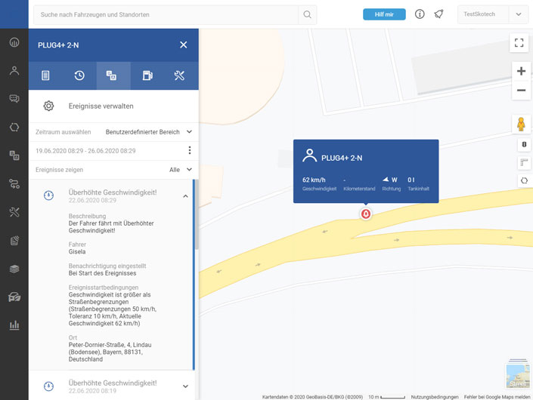Click the Street View pegman icon
Screen dimensions: 533x400
521,124
